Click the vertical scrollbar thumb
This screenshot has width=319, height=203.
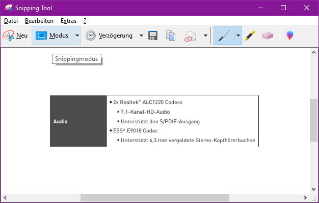pyautogui.click(x=313, y=120)
